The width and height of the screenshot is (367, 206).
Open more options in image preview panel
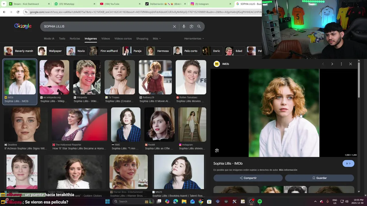click(341, 64)
